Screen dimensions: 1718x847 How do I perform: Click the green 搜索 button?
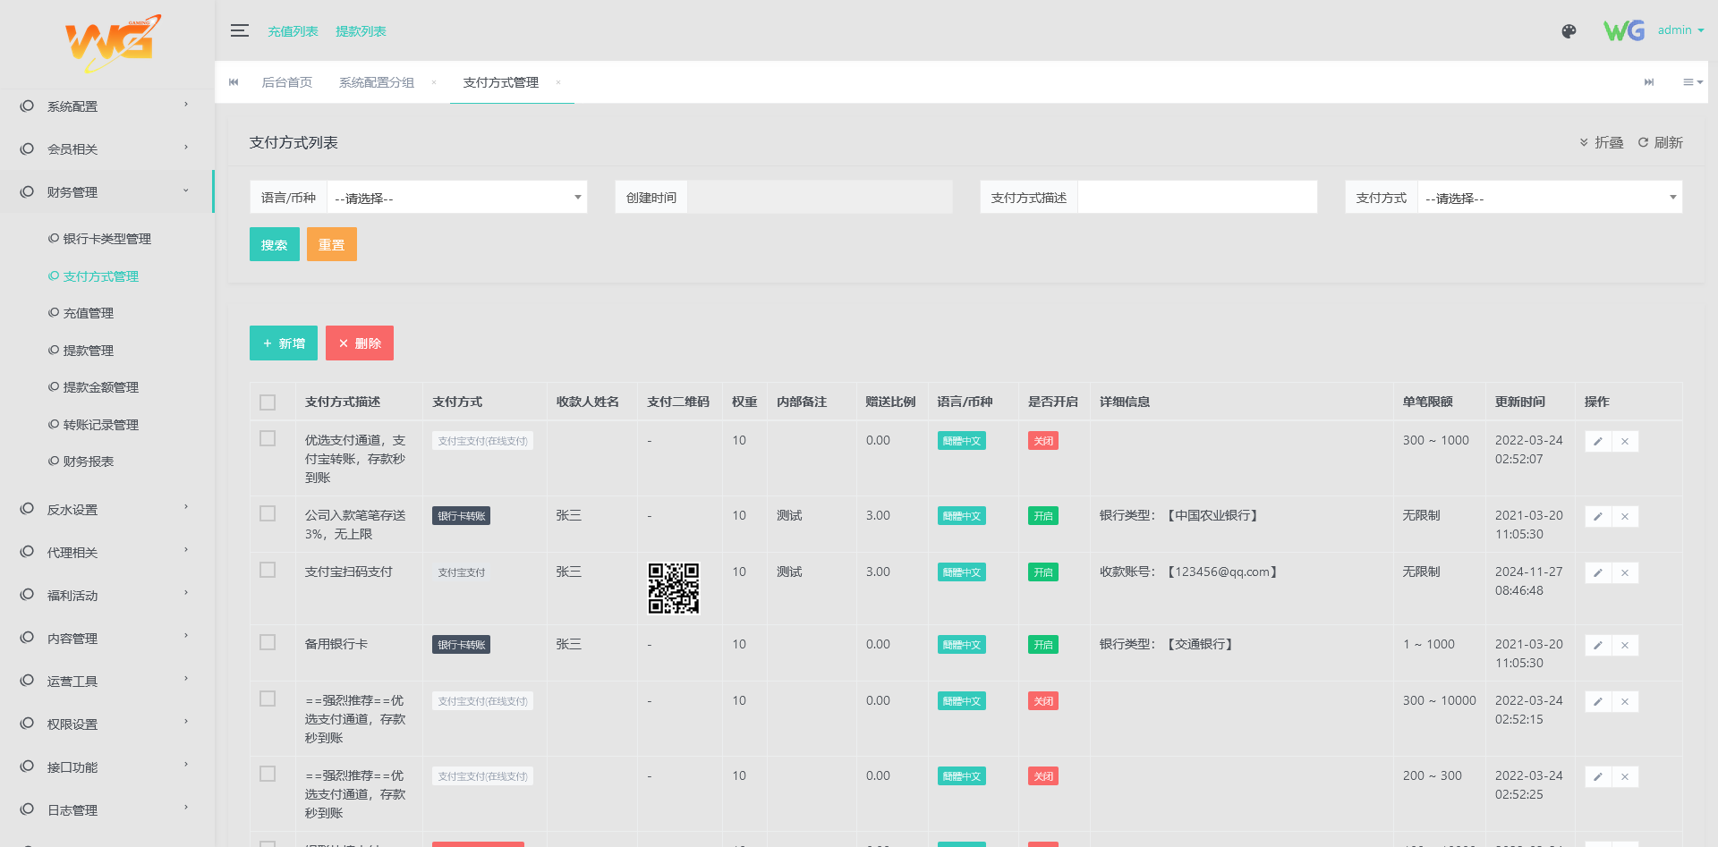click(274, 244)
